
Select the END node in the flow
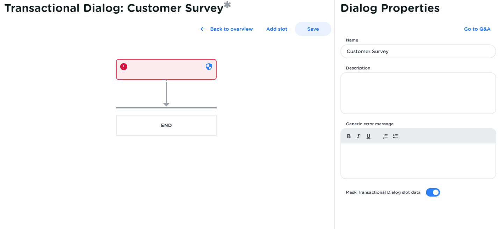(166, 125)
